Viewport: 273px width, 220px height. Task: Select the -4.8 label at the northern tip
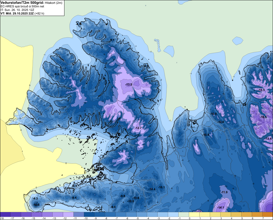click(x=79, y=24)
